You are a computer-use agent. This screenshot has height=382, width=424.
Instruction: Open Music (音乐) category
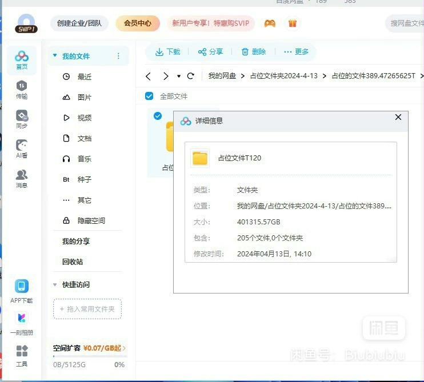click(85, 159)
